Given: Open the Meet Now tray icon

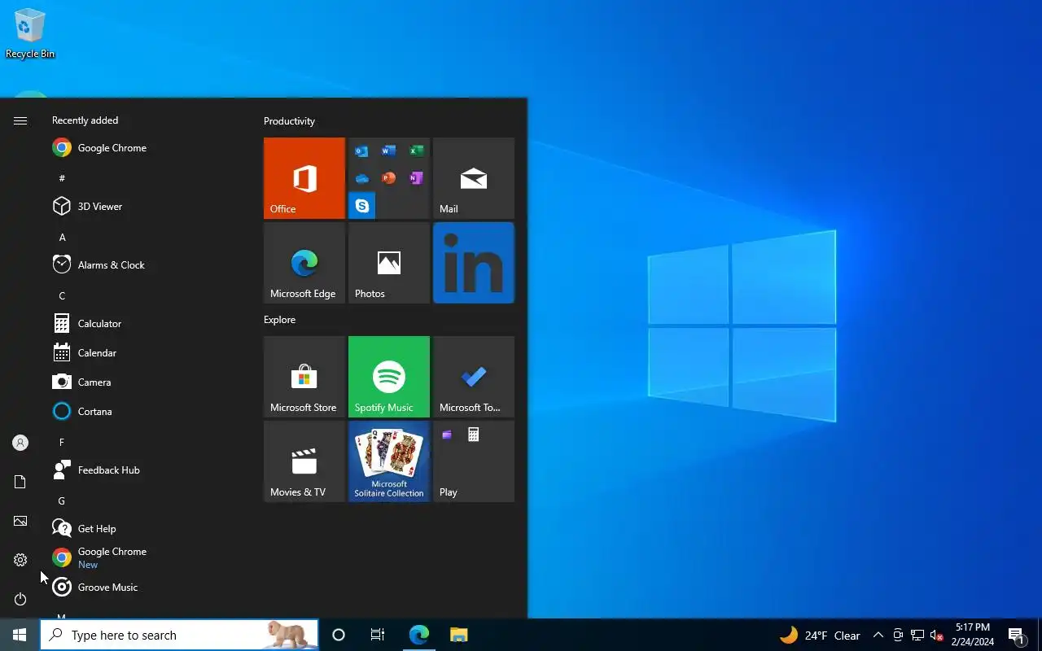Looking at the screenshot, I should click(898, 635).
